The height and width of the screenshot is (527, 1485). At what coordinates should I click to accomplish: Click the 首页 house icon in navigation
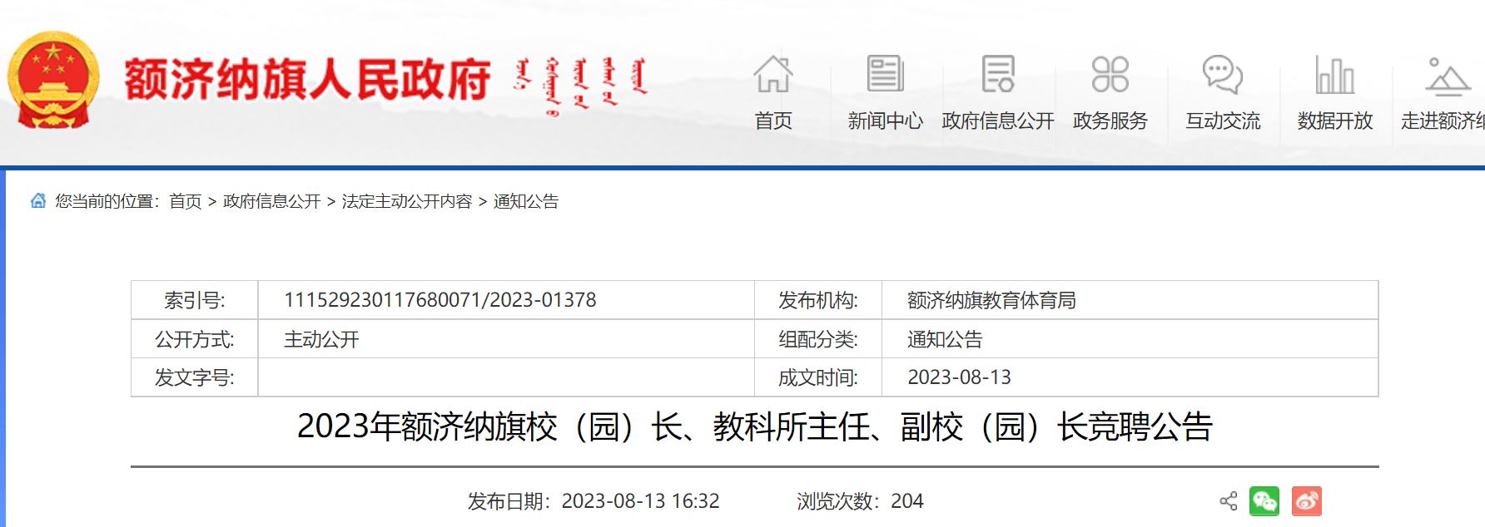773,74
